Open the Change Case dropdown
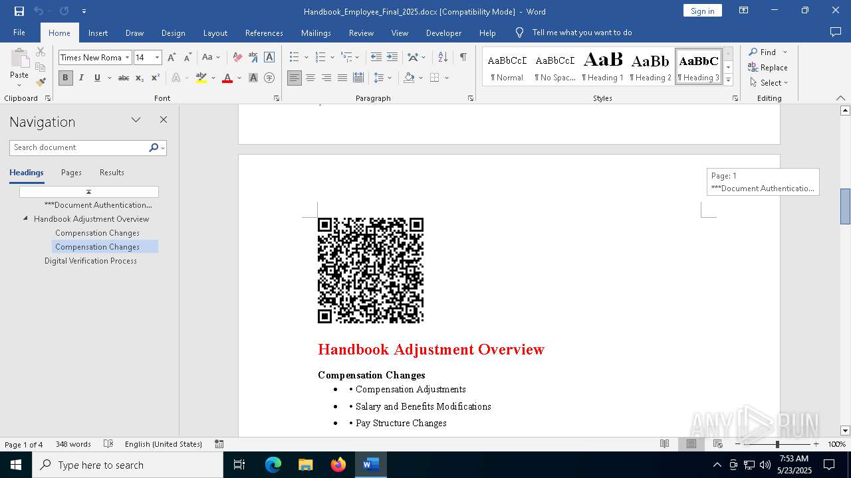Viewport: 851px width, 478px height. (x=211, y=58)
